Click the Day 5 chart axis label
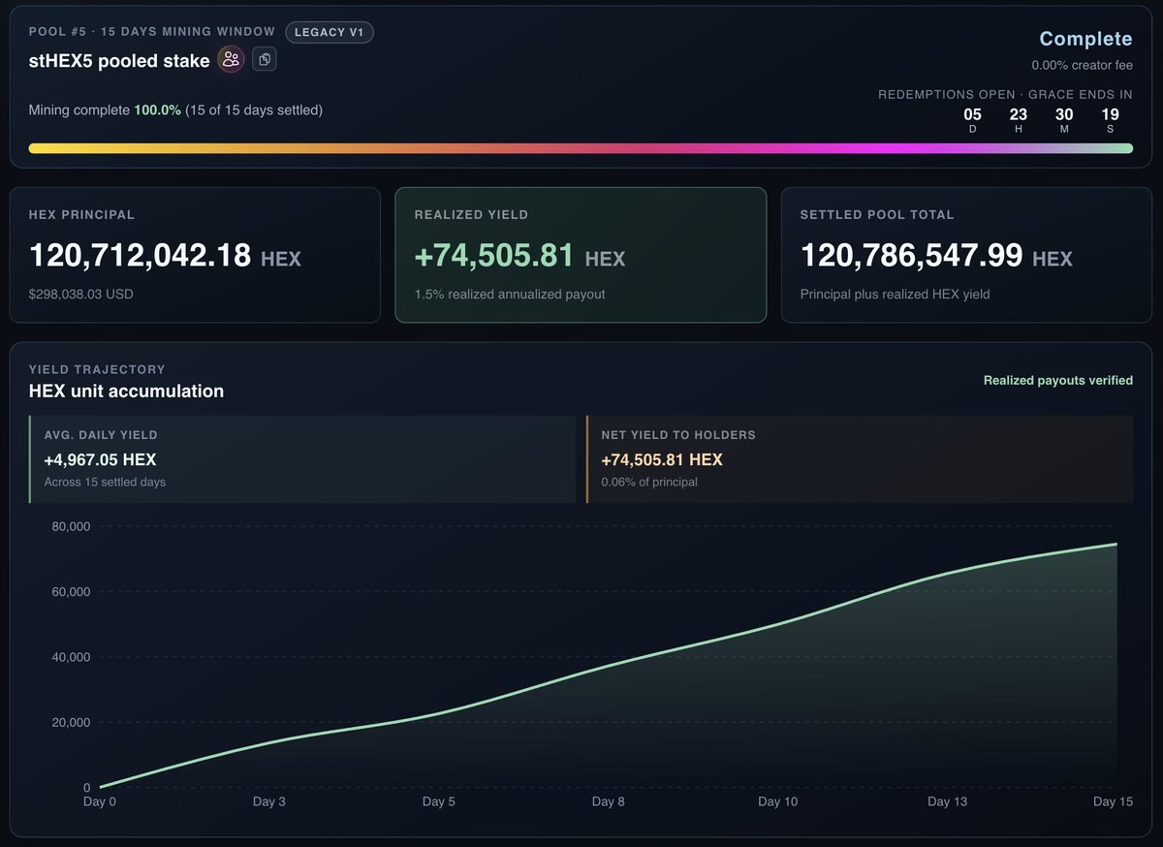 [x=439, y=801]
